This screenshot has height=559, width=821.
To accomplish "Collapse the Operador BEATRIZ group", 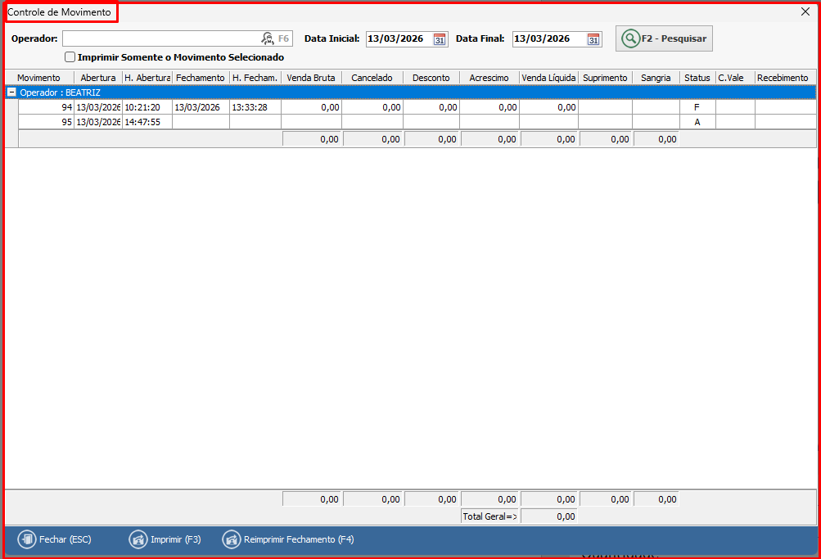I will (x=11, y=92).
